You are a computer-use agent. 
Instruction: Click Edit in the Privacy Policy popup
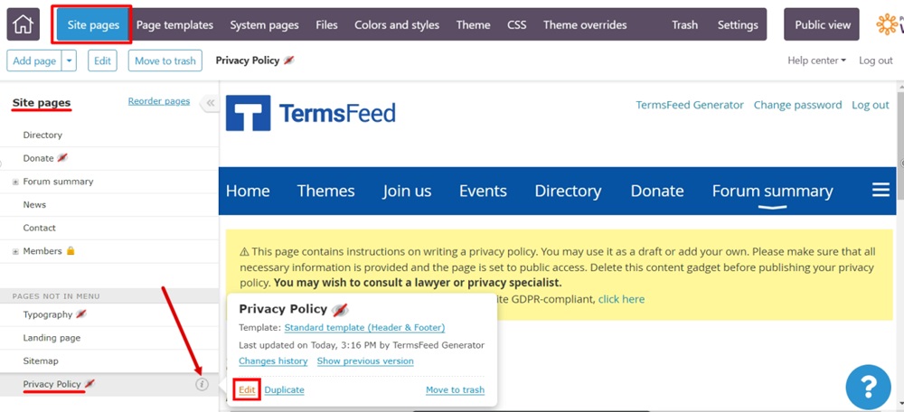248,390
